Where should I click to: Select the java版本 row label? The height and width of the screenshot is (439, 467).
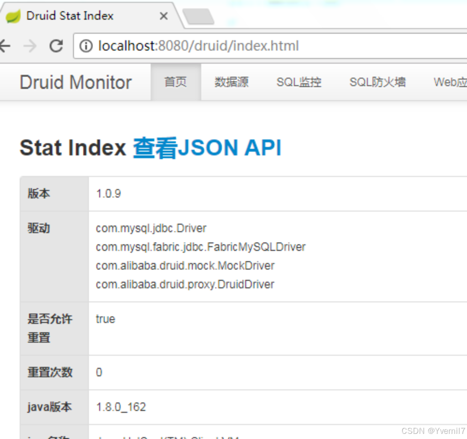50,407
